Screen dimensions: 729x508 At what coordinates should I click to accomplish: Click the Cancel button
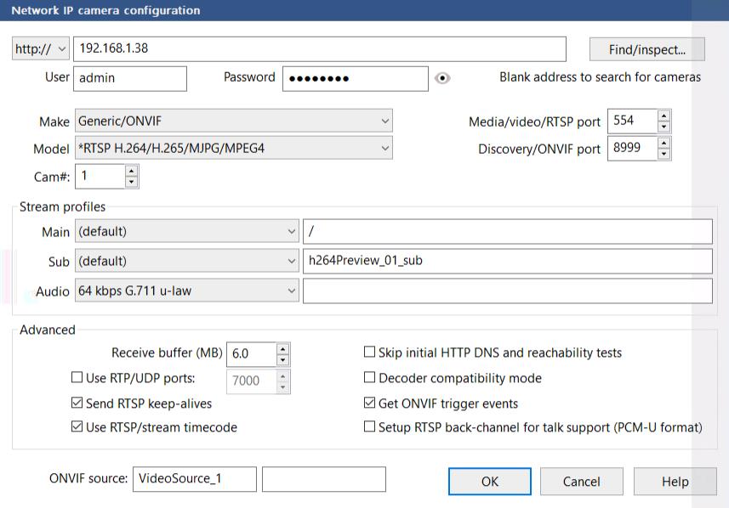(581, 482)
